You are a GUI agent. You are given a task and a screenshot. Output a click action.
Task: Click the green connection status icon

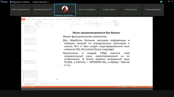[161, 2]
